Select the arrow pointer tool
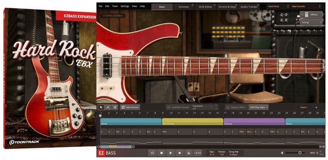This screenshot has height=160, width=328. coord(101,107)
